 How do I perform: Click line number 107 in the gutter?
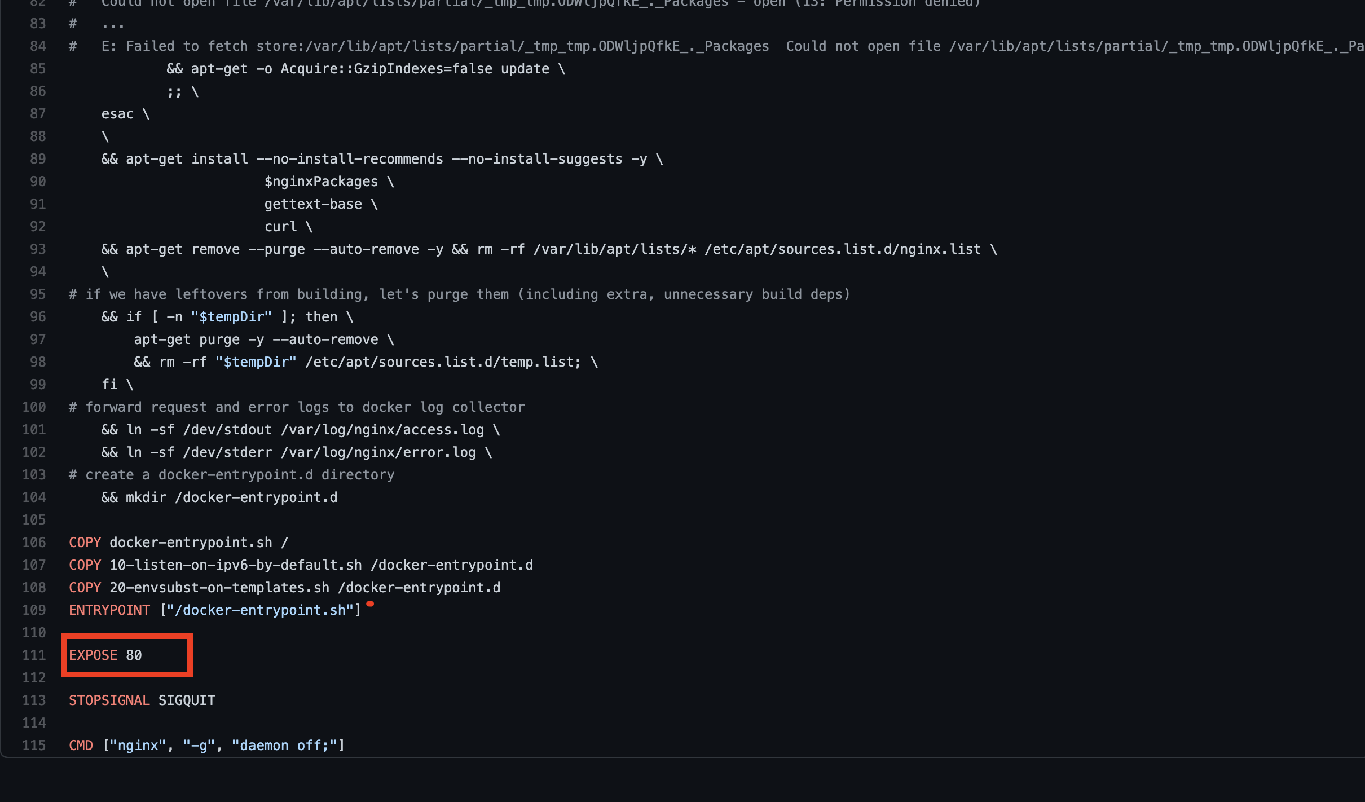pyautogui.click(x=34, y=565)
